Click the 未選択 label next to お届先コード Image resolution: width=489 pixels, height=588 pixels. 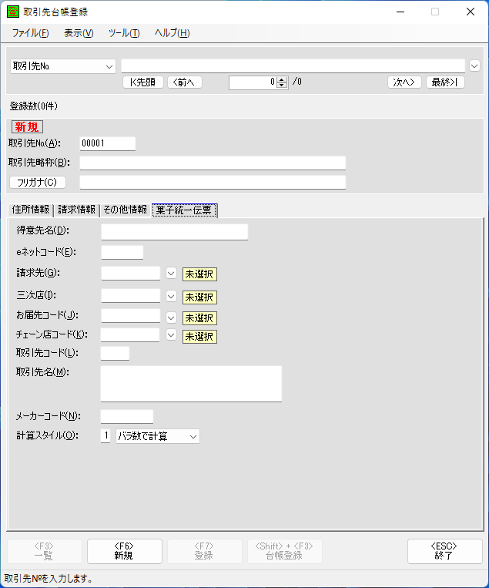click(x=199, y=318)
